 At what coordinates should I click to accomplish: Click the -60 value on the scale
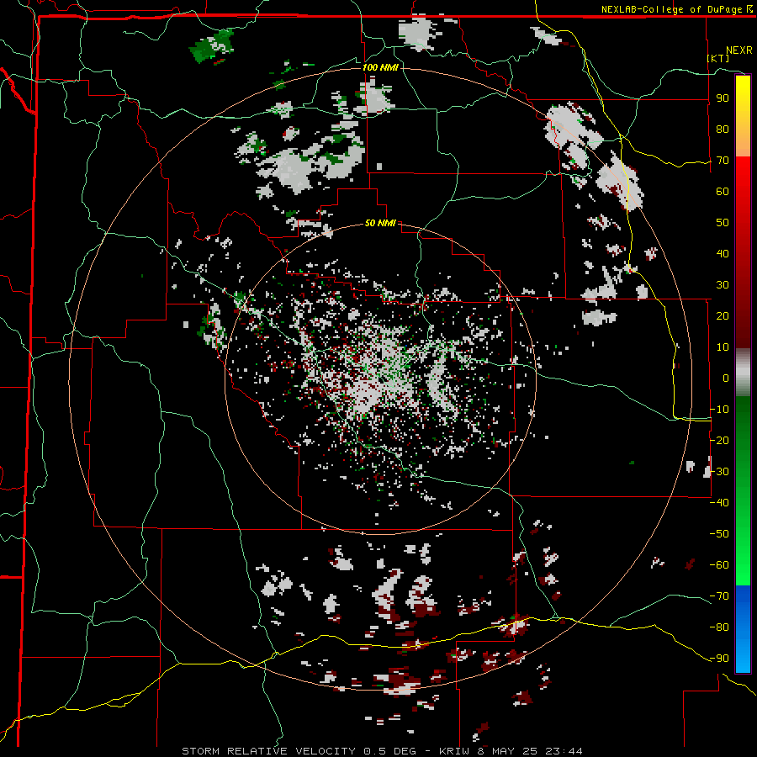click(719, 565)
